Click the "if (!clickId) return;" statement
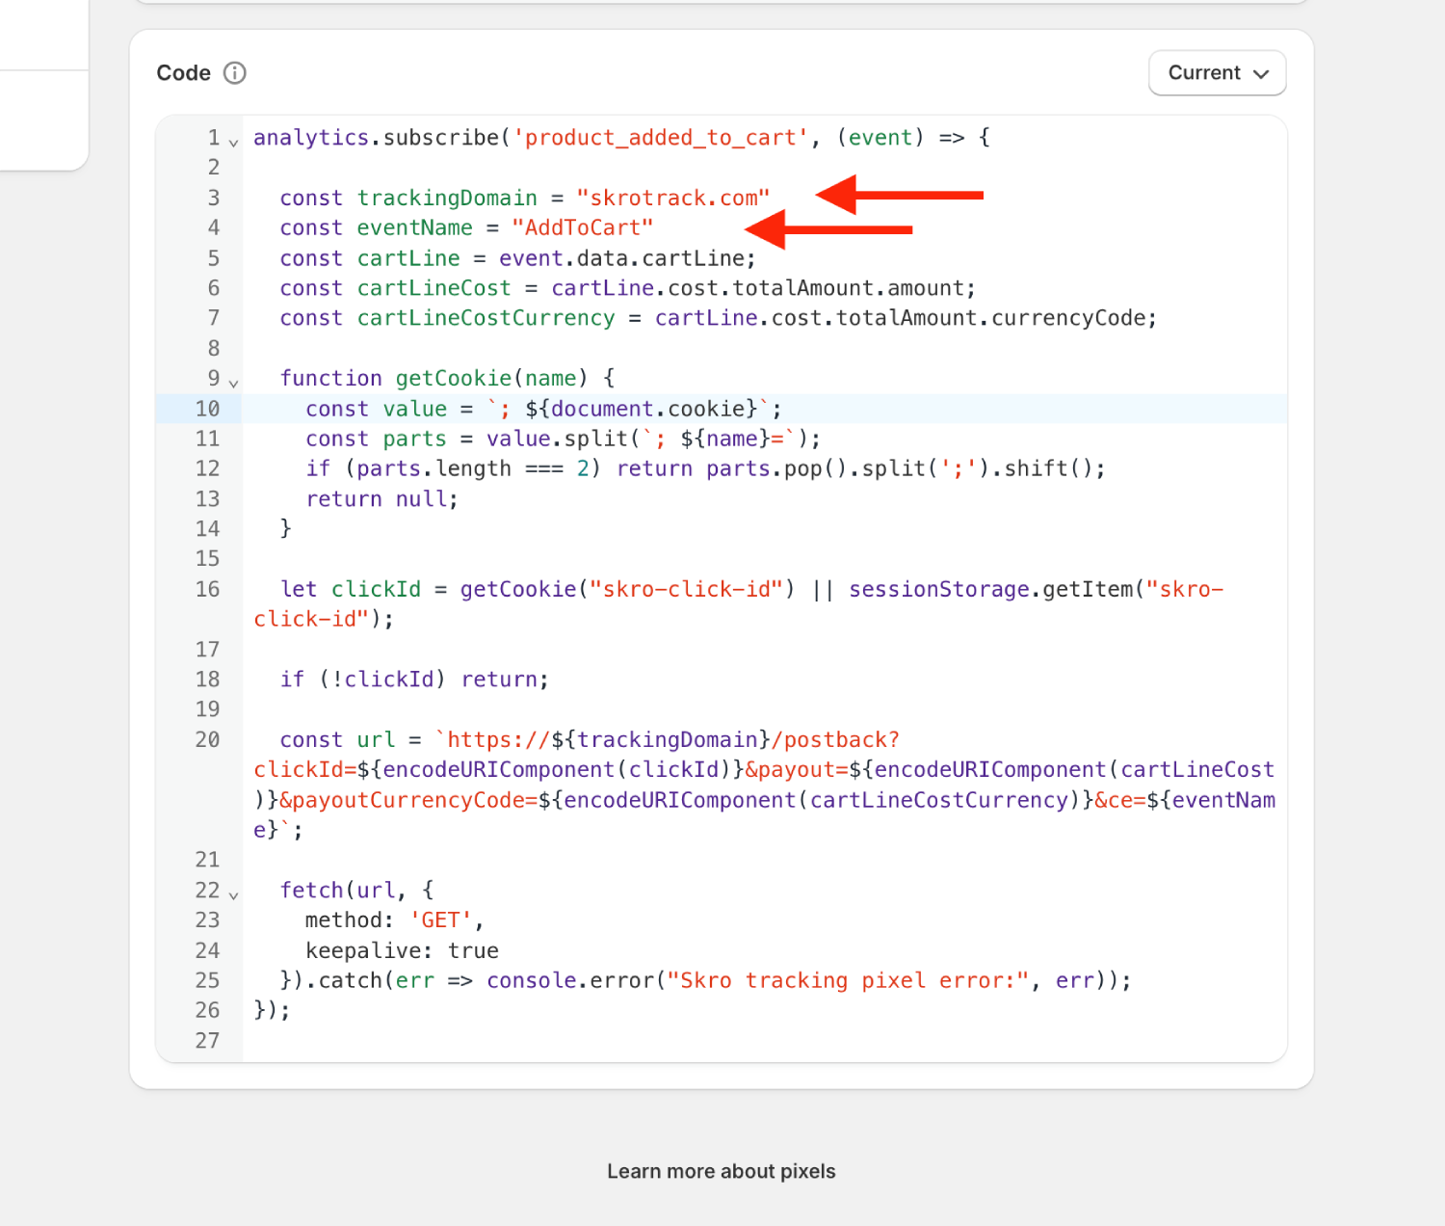 point(414,679)
